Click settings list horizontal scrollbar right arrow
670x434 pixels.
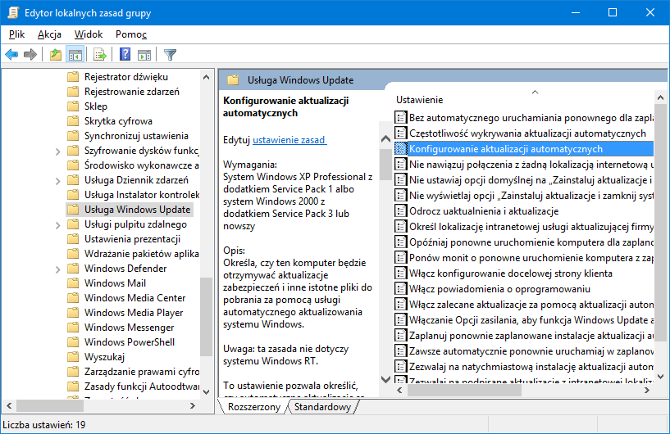click(x=647, y=390)
